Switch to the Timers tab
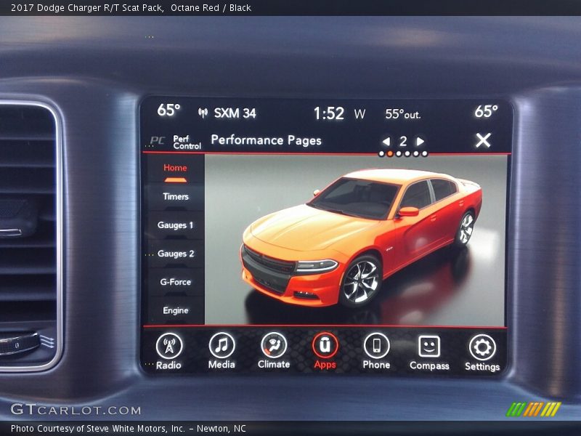581x436 pixels. 175,196
